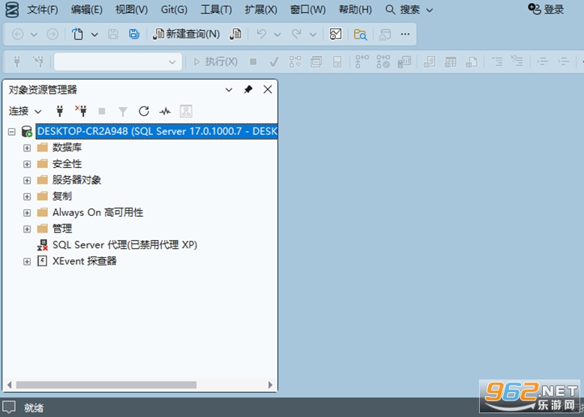
Task: Open the 工具(T) menu
Action: click(x=216, y=10)
